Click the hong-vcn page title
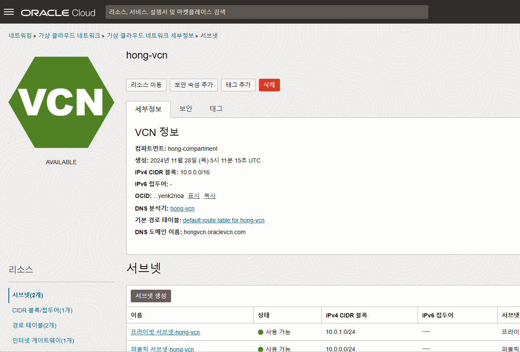 pyautogui.click(x=147, y=55)
